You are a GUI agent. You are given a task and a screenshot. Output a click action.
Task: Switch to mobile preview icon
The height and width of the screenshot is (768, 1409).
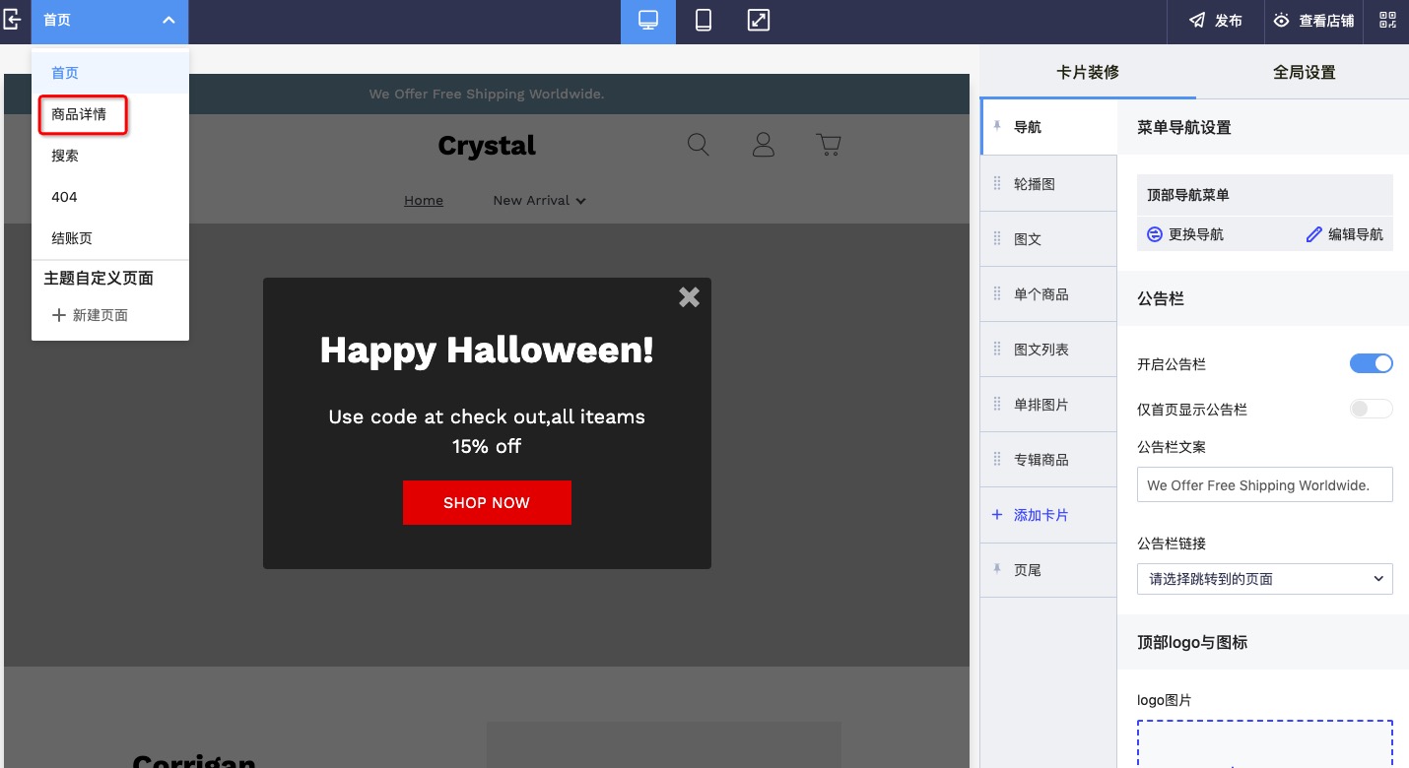coord(704,21)
